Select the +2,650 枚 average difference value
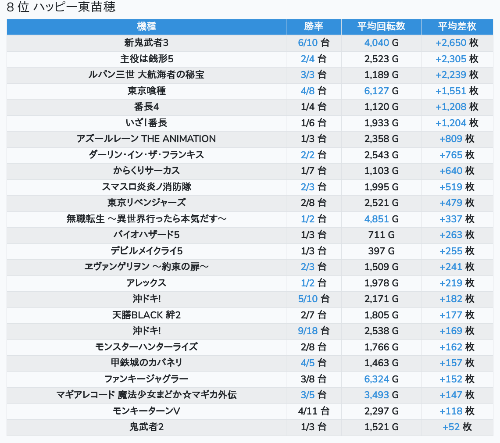The width and height of the screenshot is (500, 443). click(457, 43)
